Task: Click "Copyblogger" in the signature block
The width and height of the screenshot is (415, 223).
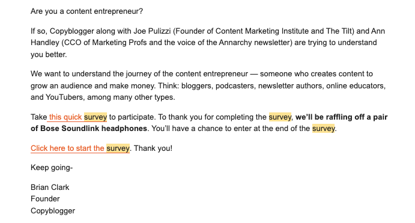Action: [x=53, y=211]
